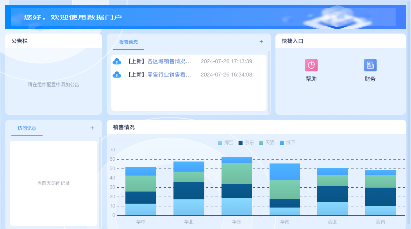411x229 pixels.
Task: Click the 华南 stacked bar
Action: [x=285, y=190]
